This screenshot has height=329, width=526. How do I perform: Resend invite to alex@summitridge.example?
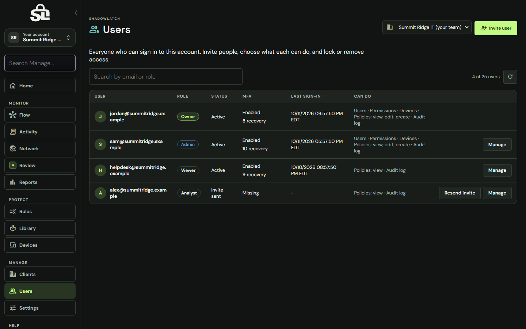pyautogui.click(x=460, y=193)
